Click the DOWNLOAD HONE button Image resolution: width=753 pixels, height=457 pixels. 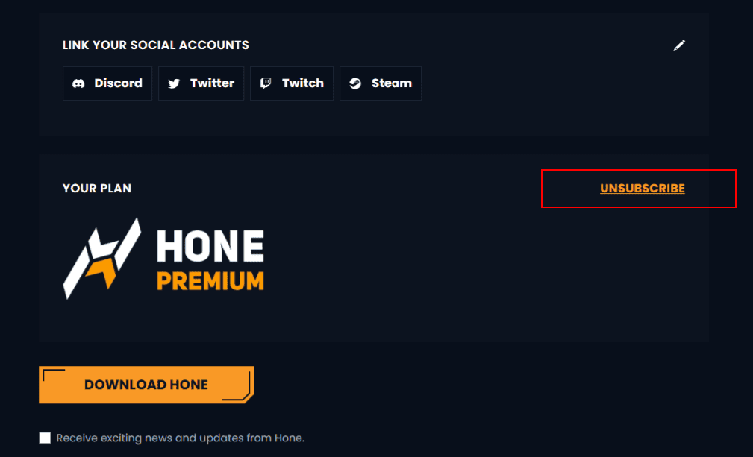click(x=146, y=385)
